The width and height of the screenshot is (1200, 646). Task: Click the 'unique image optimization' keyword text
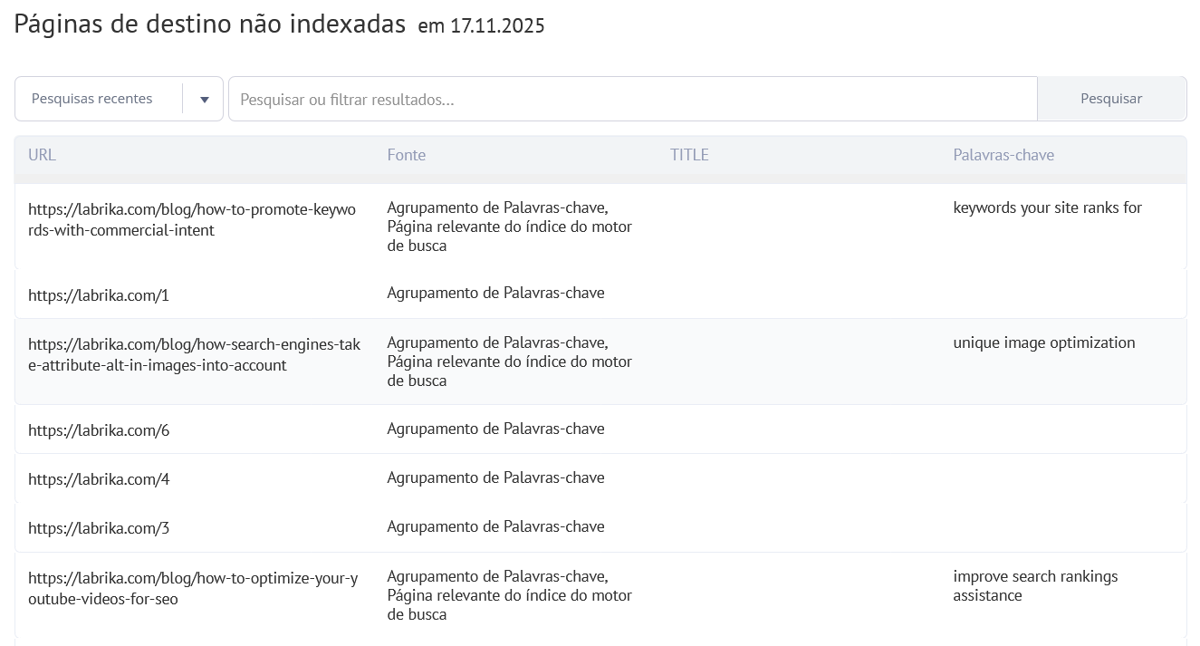pyautogui.click(x=1044, y=342)
